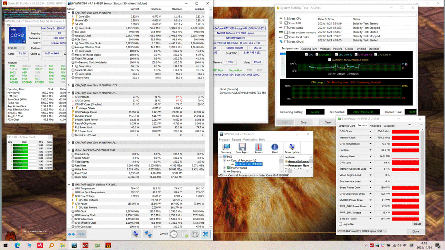Enable the Stress cache checkbox

tap(286, 28)
